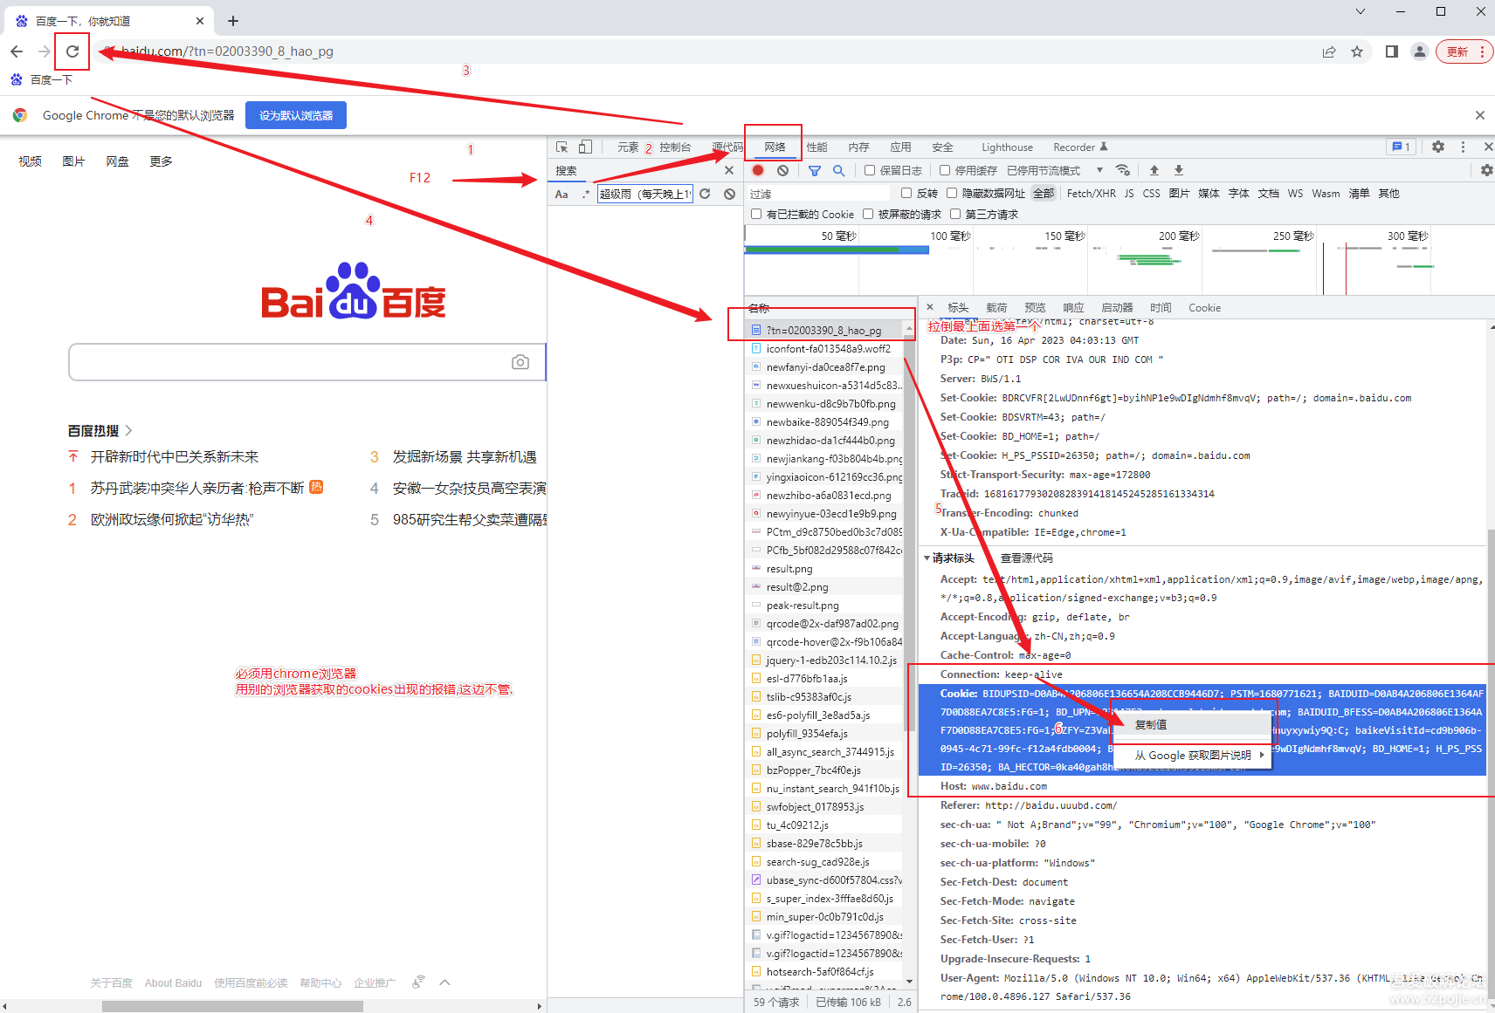The width and height of the screenshot is (1495, 1013).
Task: Toggle regular expression (.*) in search
Action: (x=586, y=194)
